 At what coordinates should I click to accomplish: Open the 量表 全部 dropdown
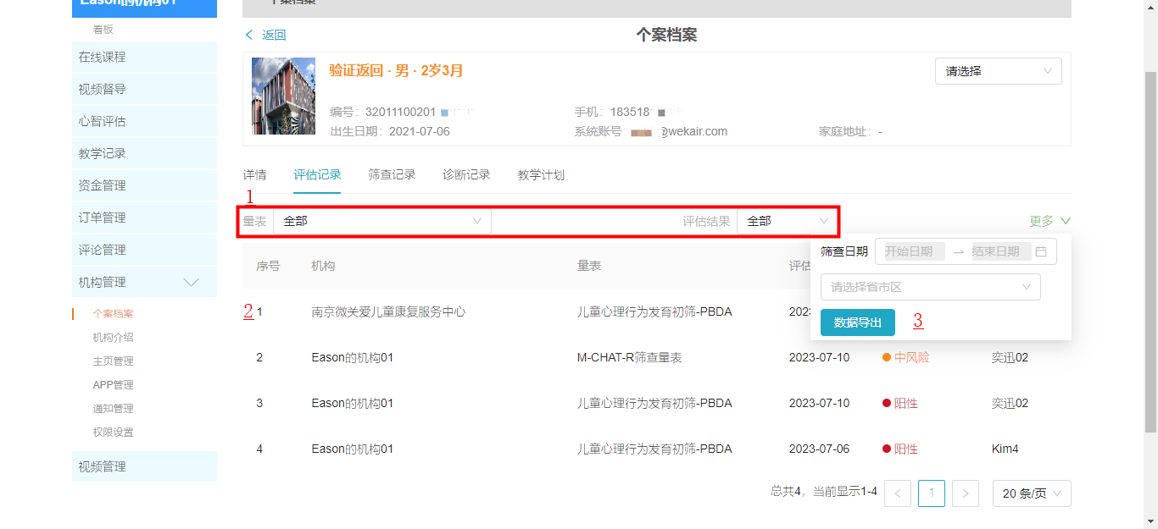pyautogui.click(x=381, y=221)
